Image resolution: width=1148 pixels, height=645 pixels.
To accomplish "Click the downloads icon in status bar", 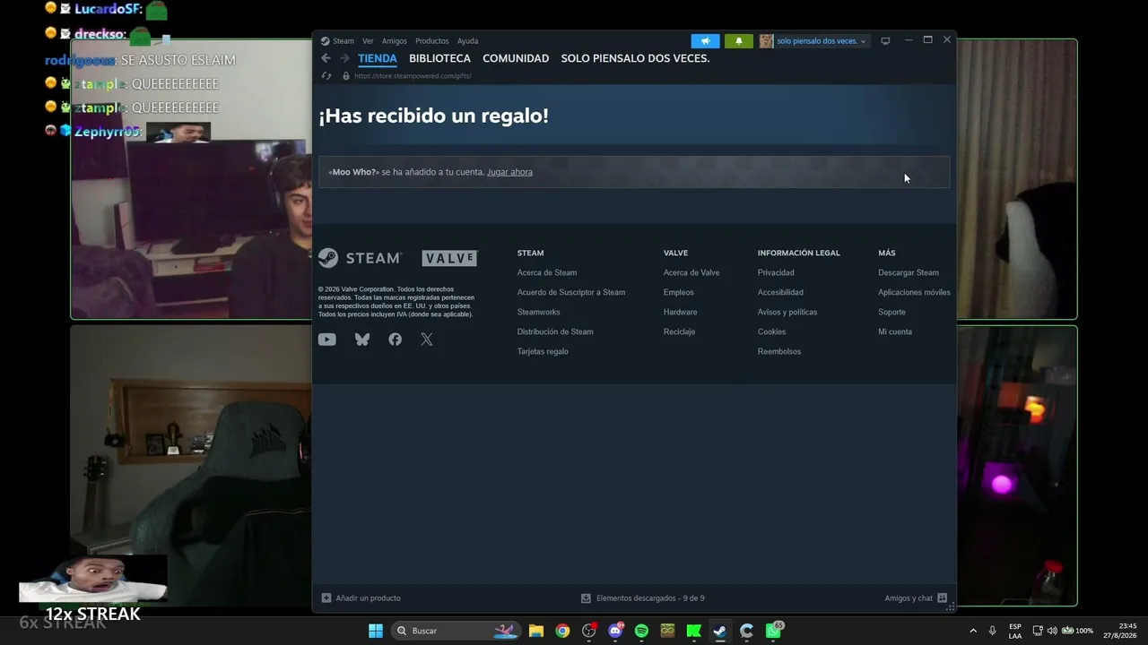I will point(586,598).
